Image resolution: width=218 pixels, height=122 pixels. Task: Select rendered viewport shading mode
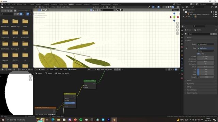tap(173, 7)
